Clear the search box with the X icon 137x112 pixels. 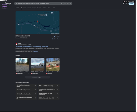click(x=62, y=4)
